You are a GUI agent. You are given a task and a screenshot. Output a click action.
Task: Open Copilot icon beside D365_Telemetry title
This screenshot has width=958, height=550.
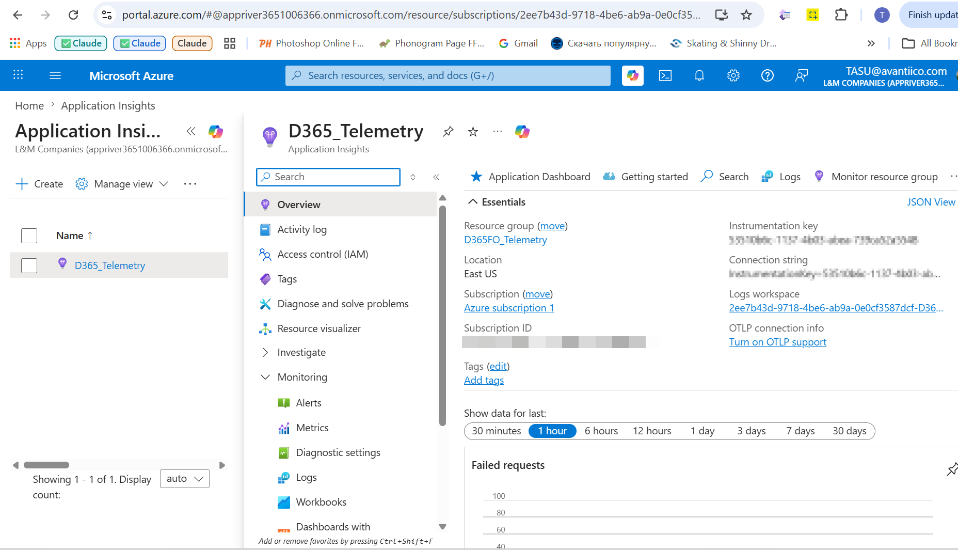(x=522, y=132)
